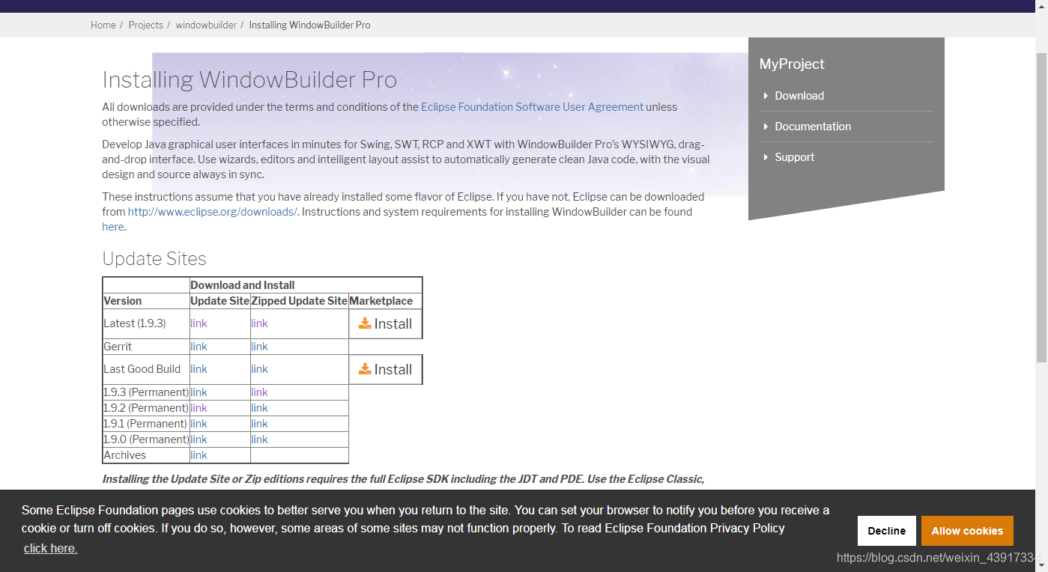
Task: Click the arrow icon beside Documentation
Action: (766, 127)
